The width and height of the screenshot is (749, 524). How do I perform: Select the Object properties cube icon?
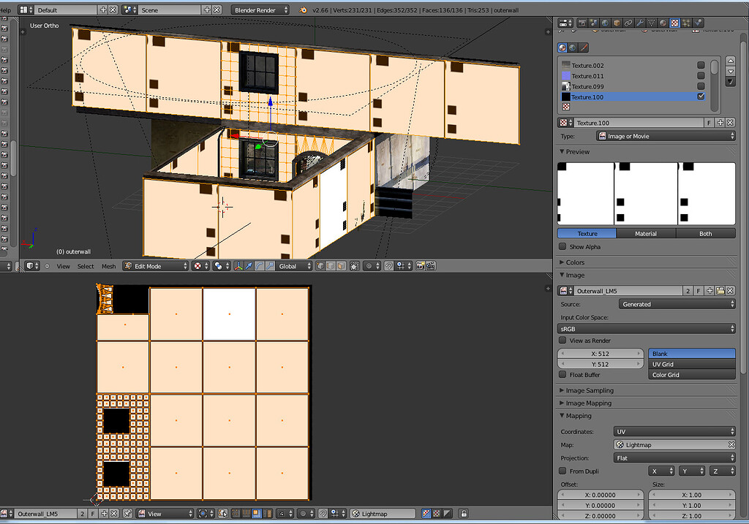616,23
